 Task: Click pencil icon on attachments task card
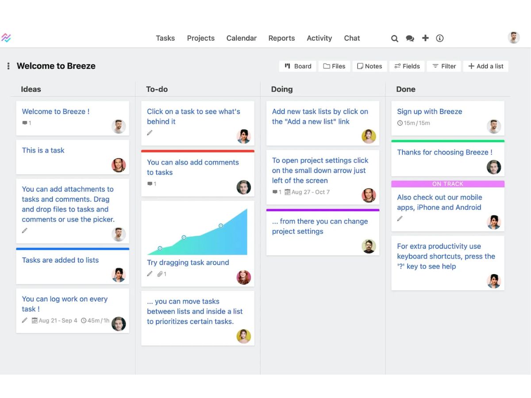[x=25, y=230]
